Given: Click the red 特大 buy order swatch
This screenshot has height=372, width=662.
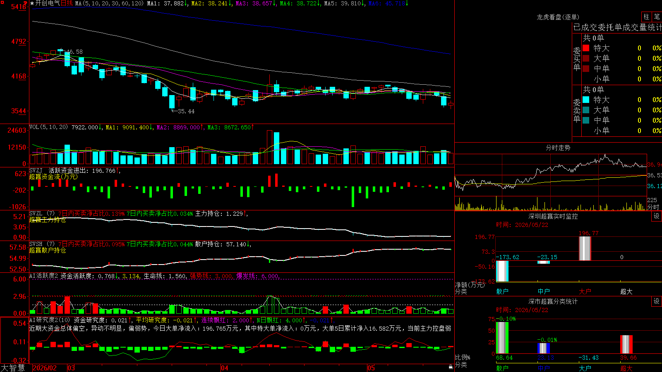Looking at the screenshot, I should (586, 48).
